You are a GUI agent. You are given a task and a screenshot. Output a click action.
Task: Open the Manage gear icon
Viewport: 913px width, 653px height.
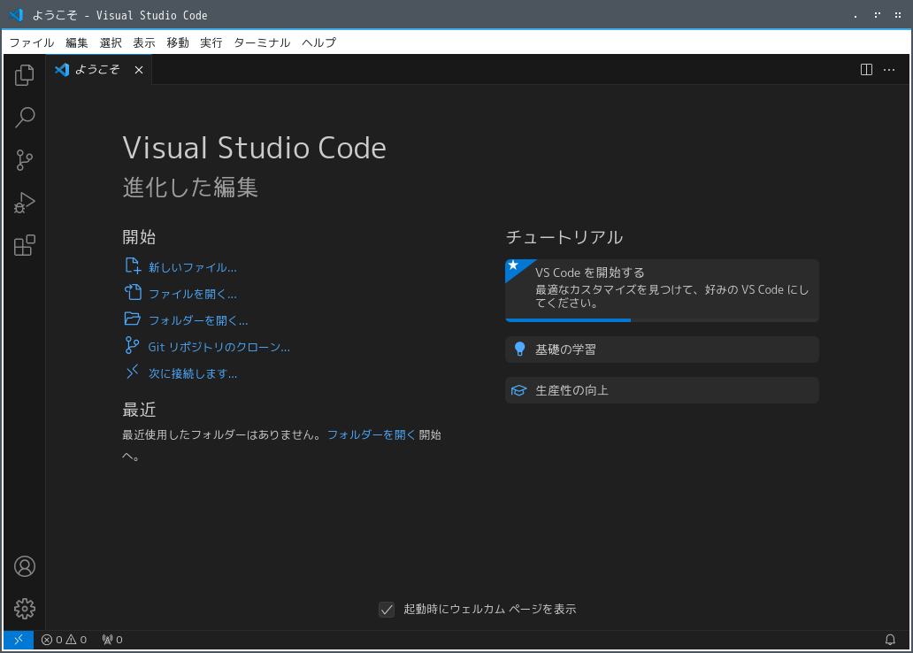click(x=25, y=609)
